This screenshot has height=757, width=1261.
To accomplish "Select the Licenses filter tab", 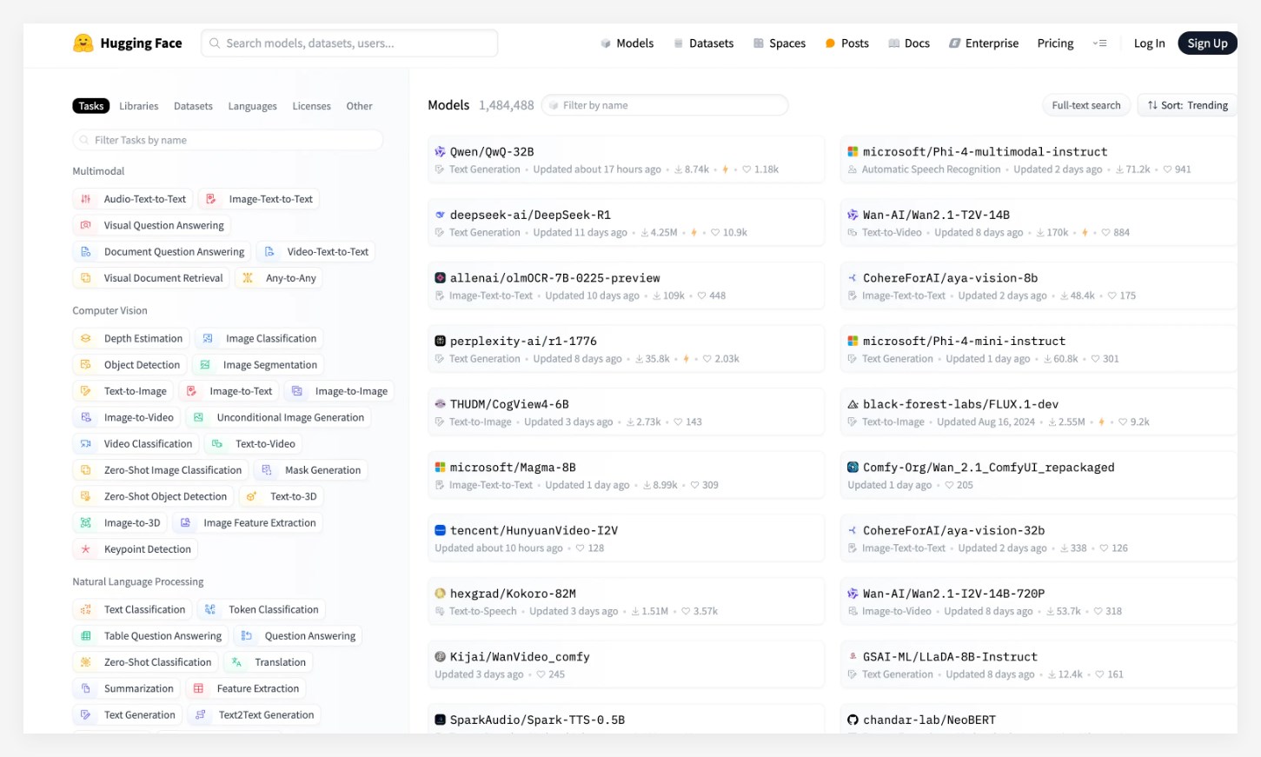I will [x=311, y=106].
